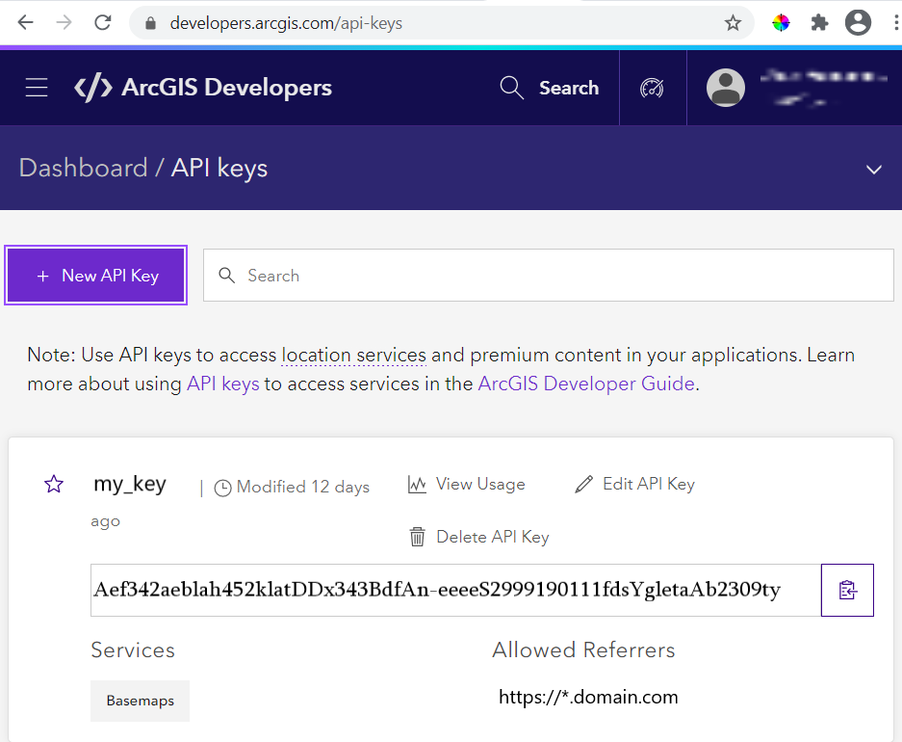The height and width of the screenshot is (742, 902).
Task: Click the dashboard gauge icon in the header
Action: 653,88
